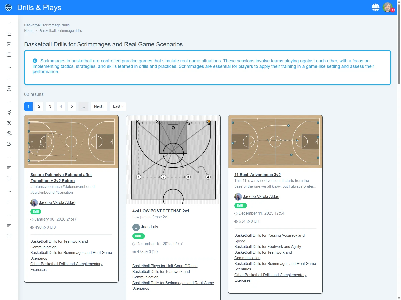
Task: Open Basketball Drills for Footwork and Agility
Action: click(268, 247)
